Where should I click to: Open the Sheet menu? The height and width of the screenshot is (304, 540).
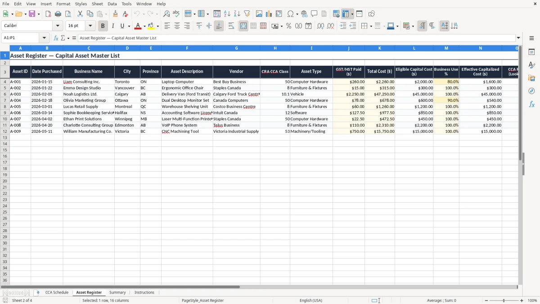coord(97,4)
